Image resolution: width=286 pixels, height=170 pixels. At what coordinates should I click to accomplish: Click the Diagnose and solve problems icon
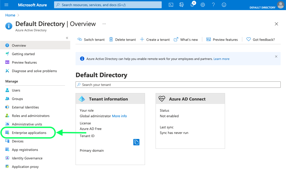point(7,71)
